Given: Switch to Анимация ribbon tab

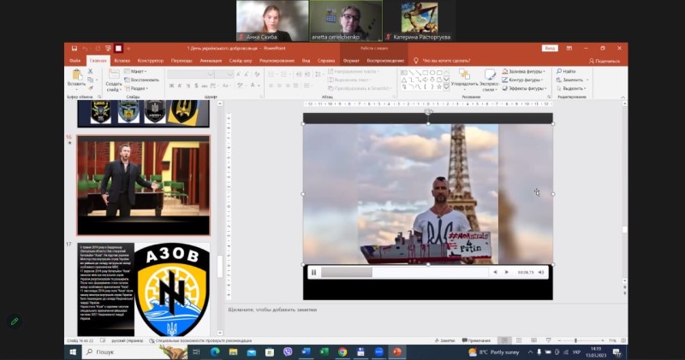Looking at the screenshot, I should click(211, 61).
